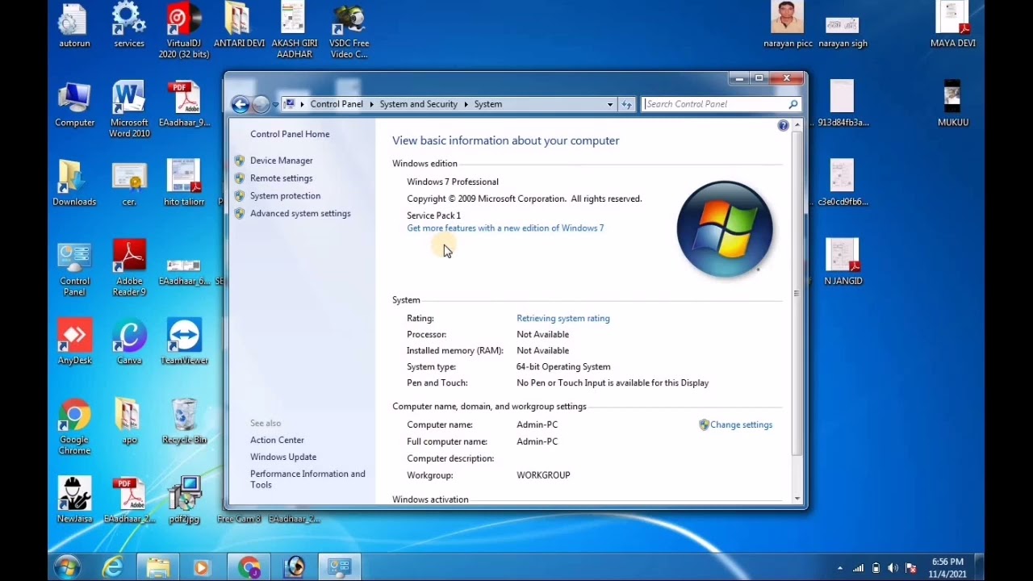Click the network signal tray icon
Screen dimensions: 1033x581
[858, 568]
